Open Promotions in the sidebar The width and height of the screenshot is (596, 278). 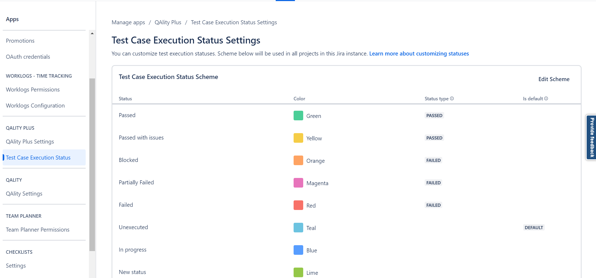[x=20, y=41]
